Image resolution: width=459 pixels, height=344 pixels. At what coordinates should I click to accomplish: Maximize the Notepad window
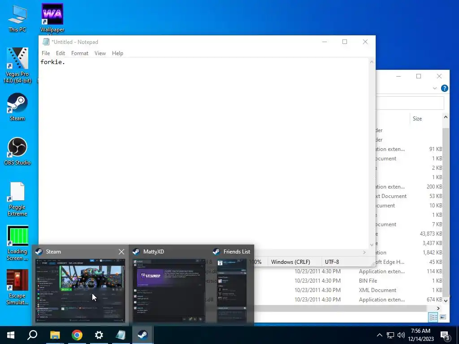coord(345,42)
